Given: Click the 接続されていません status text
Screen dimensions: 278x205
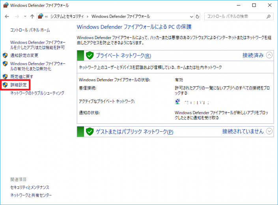Looking at the screenshot, I should click(x=243, y=131).
